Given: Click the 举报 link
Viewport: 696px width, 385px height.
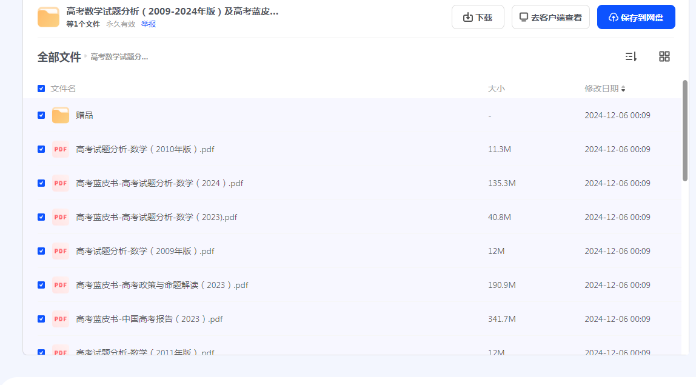Looking at the screenshot, I should (149, 24).
